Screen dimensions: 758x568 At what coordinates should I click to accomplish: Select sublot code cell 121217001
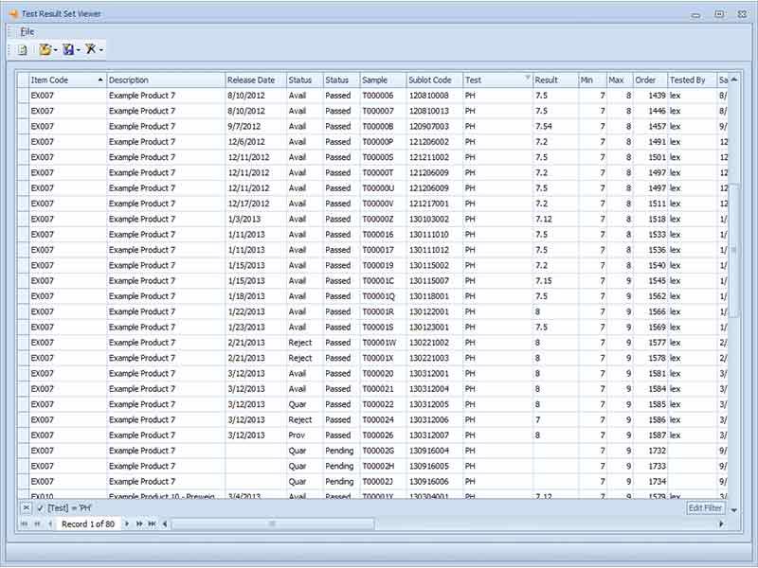435,204
